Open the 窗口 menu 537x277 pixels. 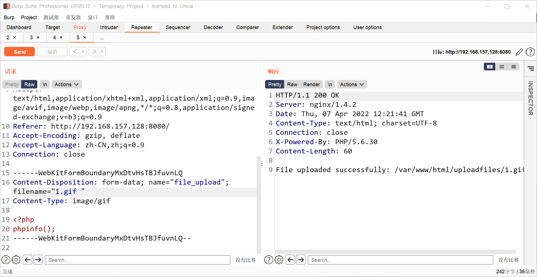point(93,18)
